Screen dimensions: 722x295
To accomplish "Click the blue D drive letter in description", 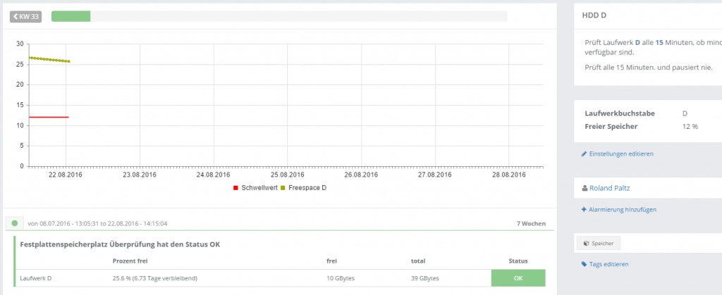I will [637, 42].
